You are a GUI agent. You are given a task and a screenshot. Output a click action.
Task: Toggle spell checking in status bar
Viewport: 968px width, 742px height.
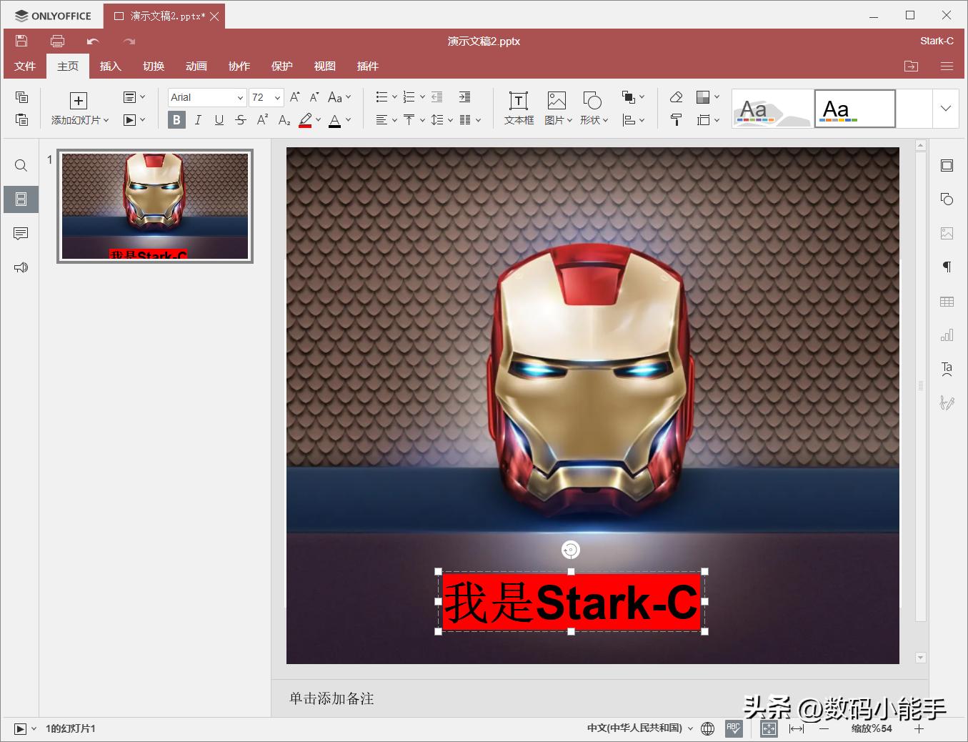pyautogui.click(x=734, y=728)
